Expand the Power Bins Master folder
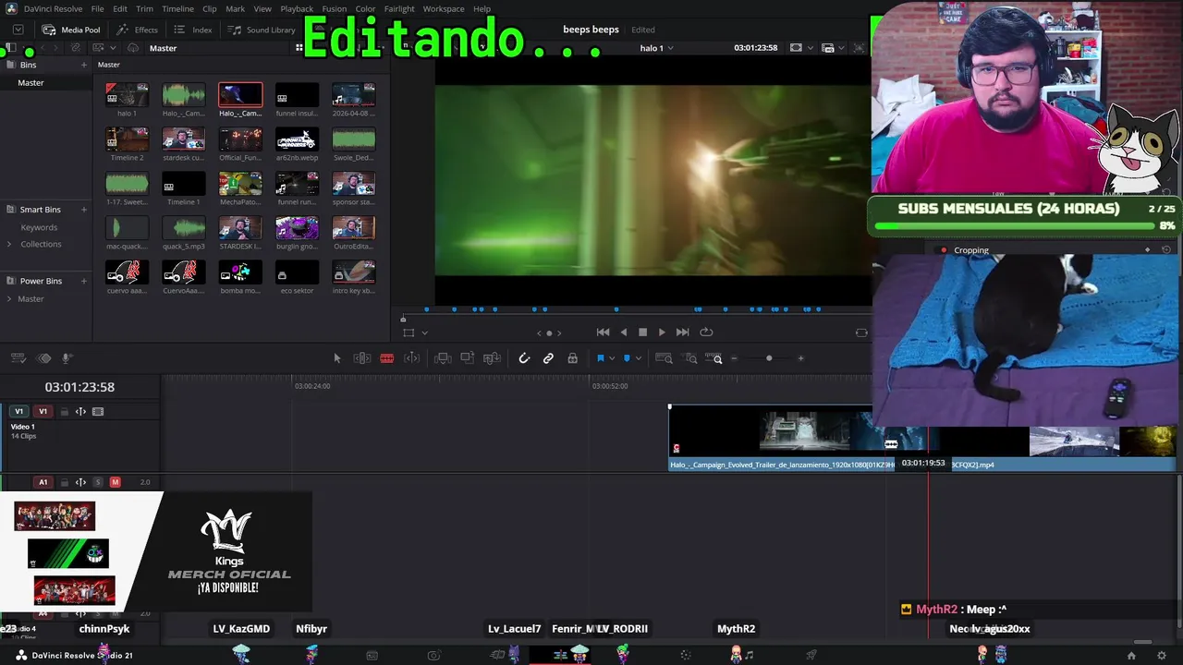This screenshot has width=1183, height=665. [9, 298]
